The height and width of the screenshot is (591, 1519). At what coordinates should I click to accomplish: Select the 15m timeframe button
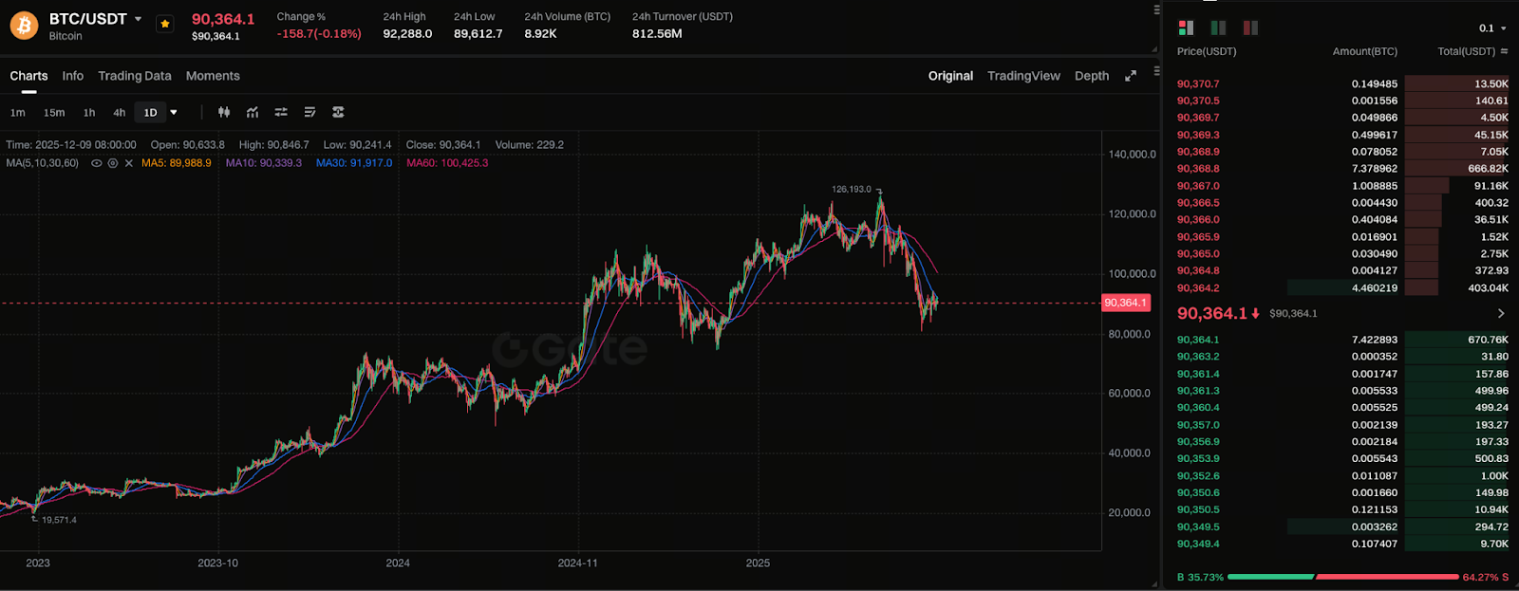coord(54,112)
